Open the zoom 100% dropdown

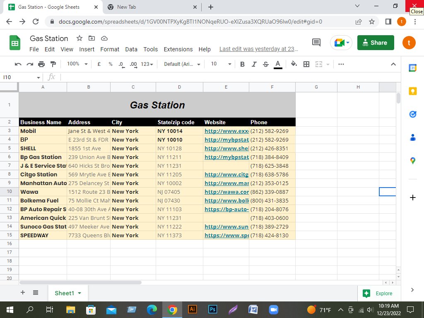pyautogui.click(x=77, y=64)
